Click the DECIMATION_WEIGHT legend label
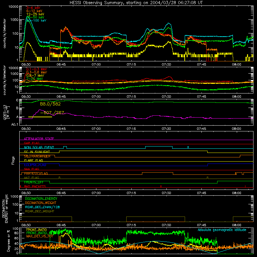Image resolution: width=257 pixels, height=257 pixels. (x=41, y=203)
